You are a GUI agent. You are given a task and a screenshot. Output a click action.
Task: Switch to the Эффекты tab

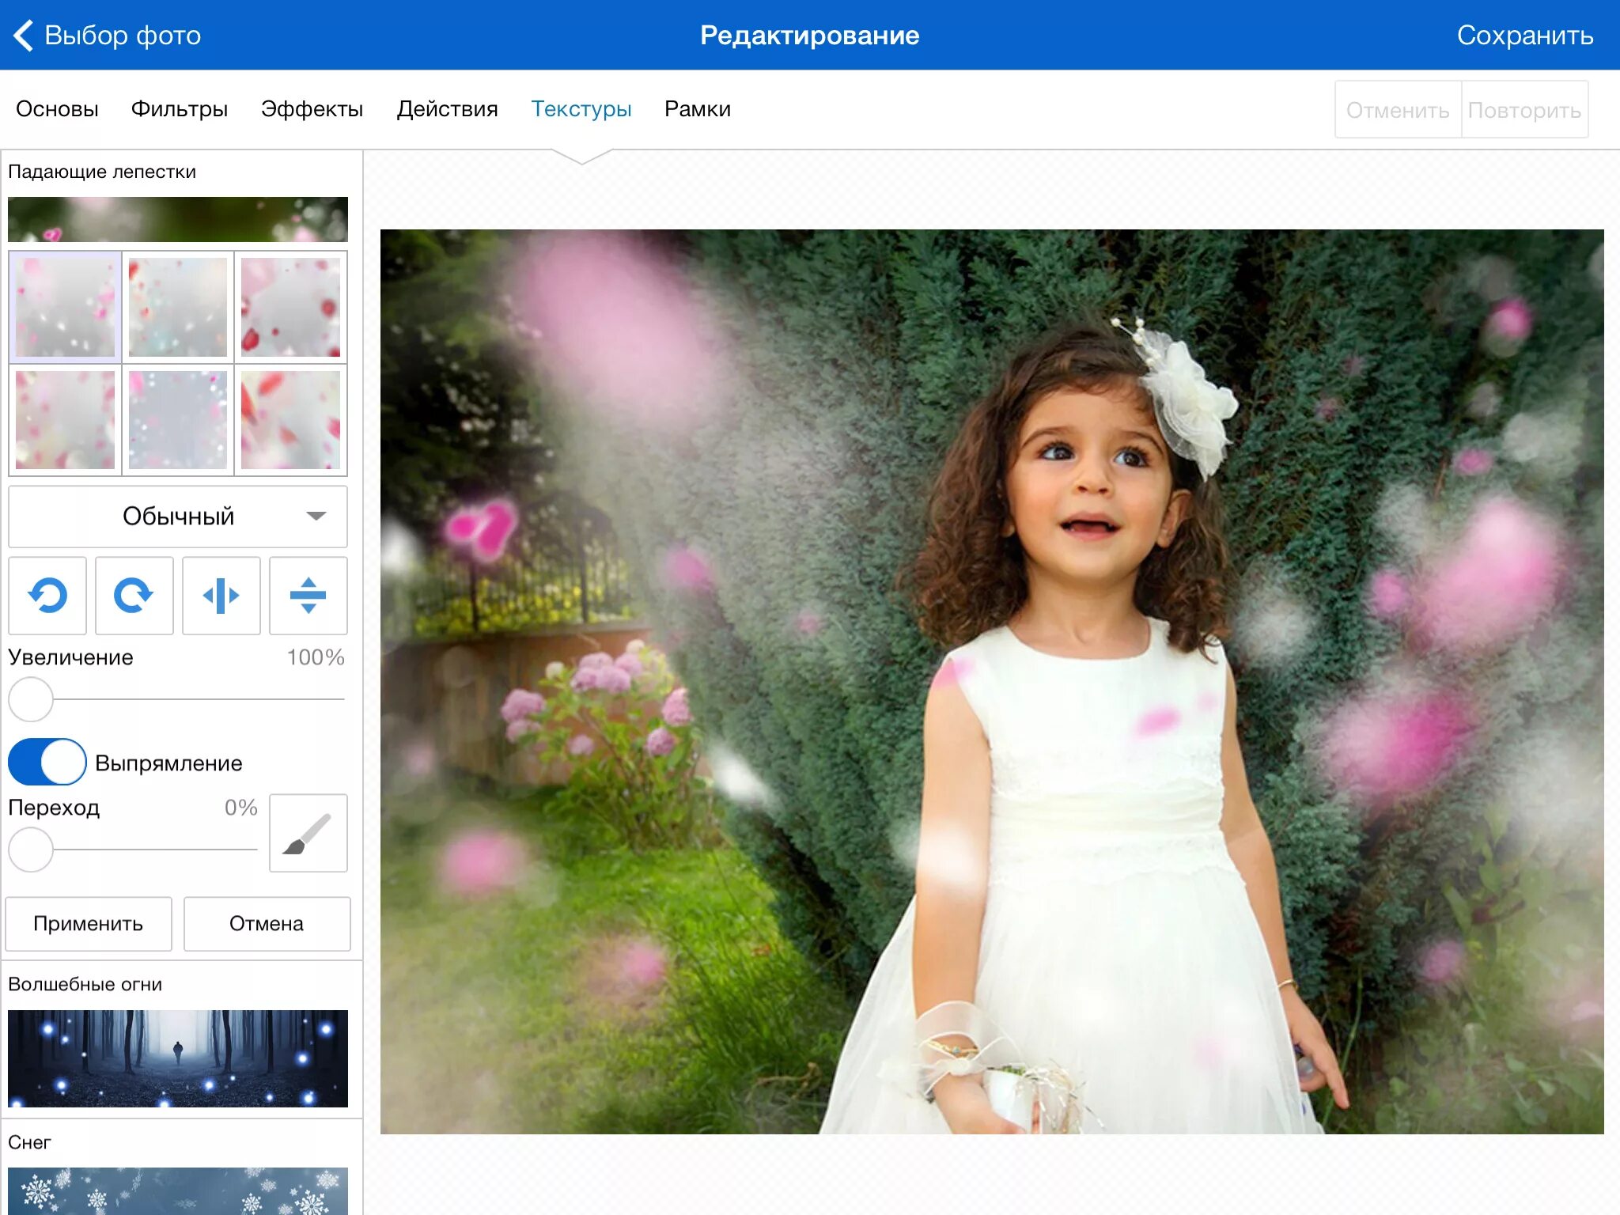[312, 108]
